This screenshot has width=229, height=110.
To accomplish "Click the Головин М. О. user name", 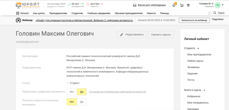I will pos(206,4).
